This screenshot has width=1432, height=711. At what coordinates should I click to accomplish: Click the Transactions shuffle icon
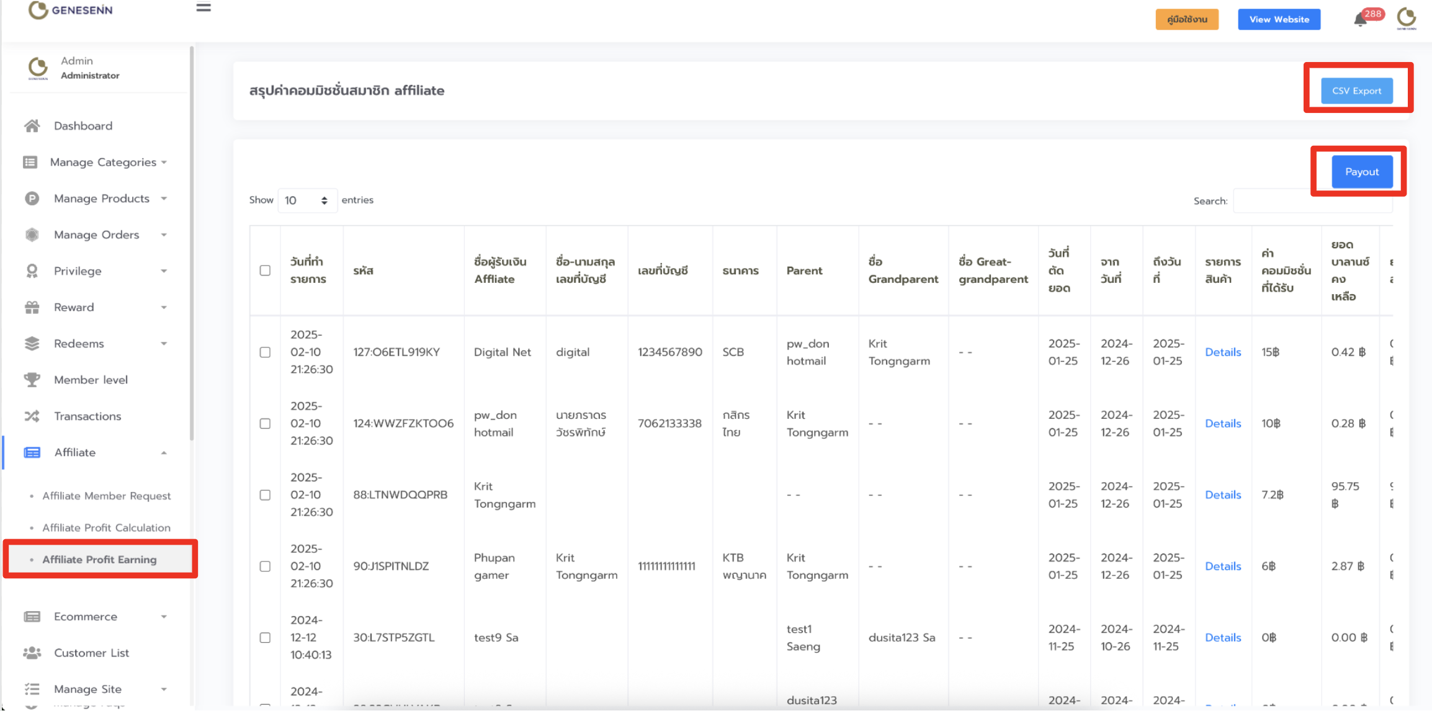coord(32,416)
